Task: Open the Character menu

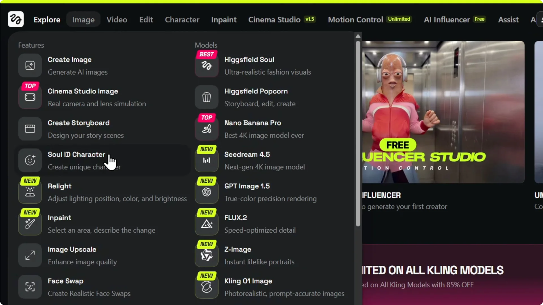Action: (182, 19)
